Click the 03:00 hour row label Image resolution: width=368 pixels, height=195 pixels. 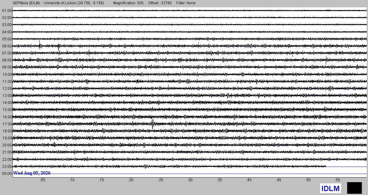click(7, 25)
